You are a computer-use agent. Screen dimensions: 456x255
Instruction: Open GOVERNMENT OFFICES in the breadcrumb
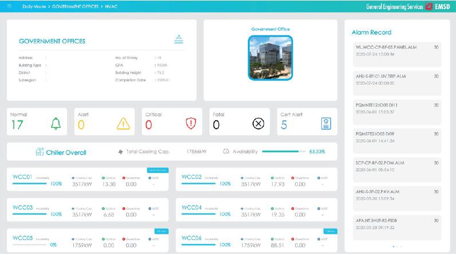click(75, 6)
